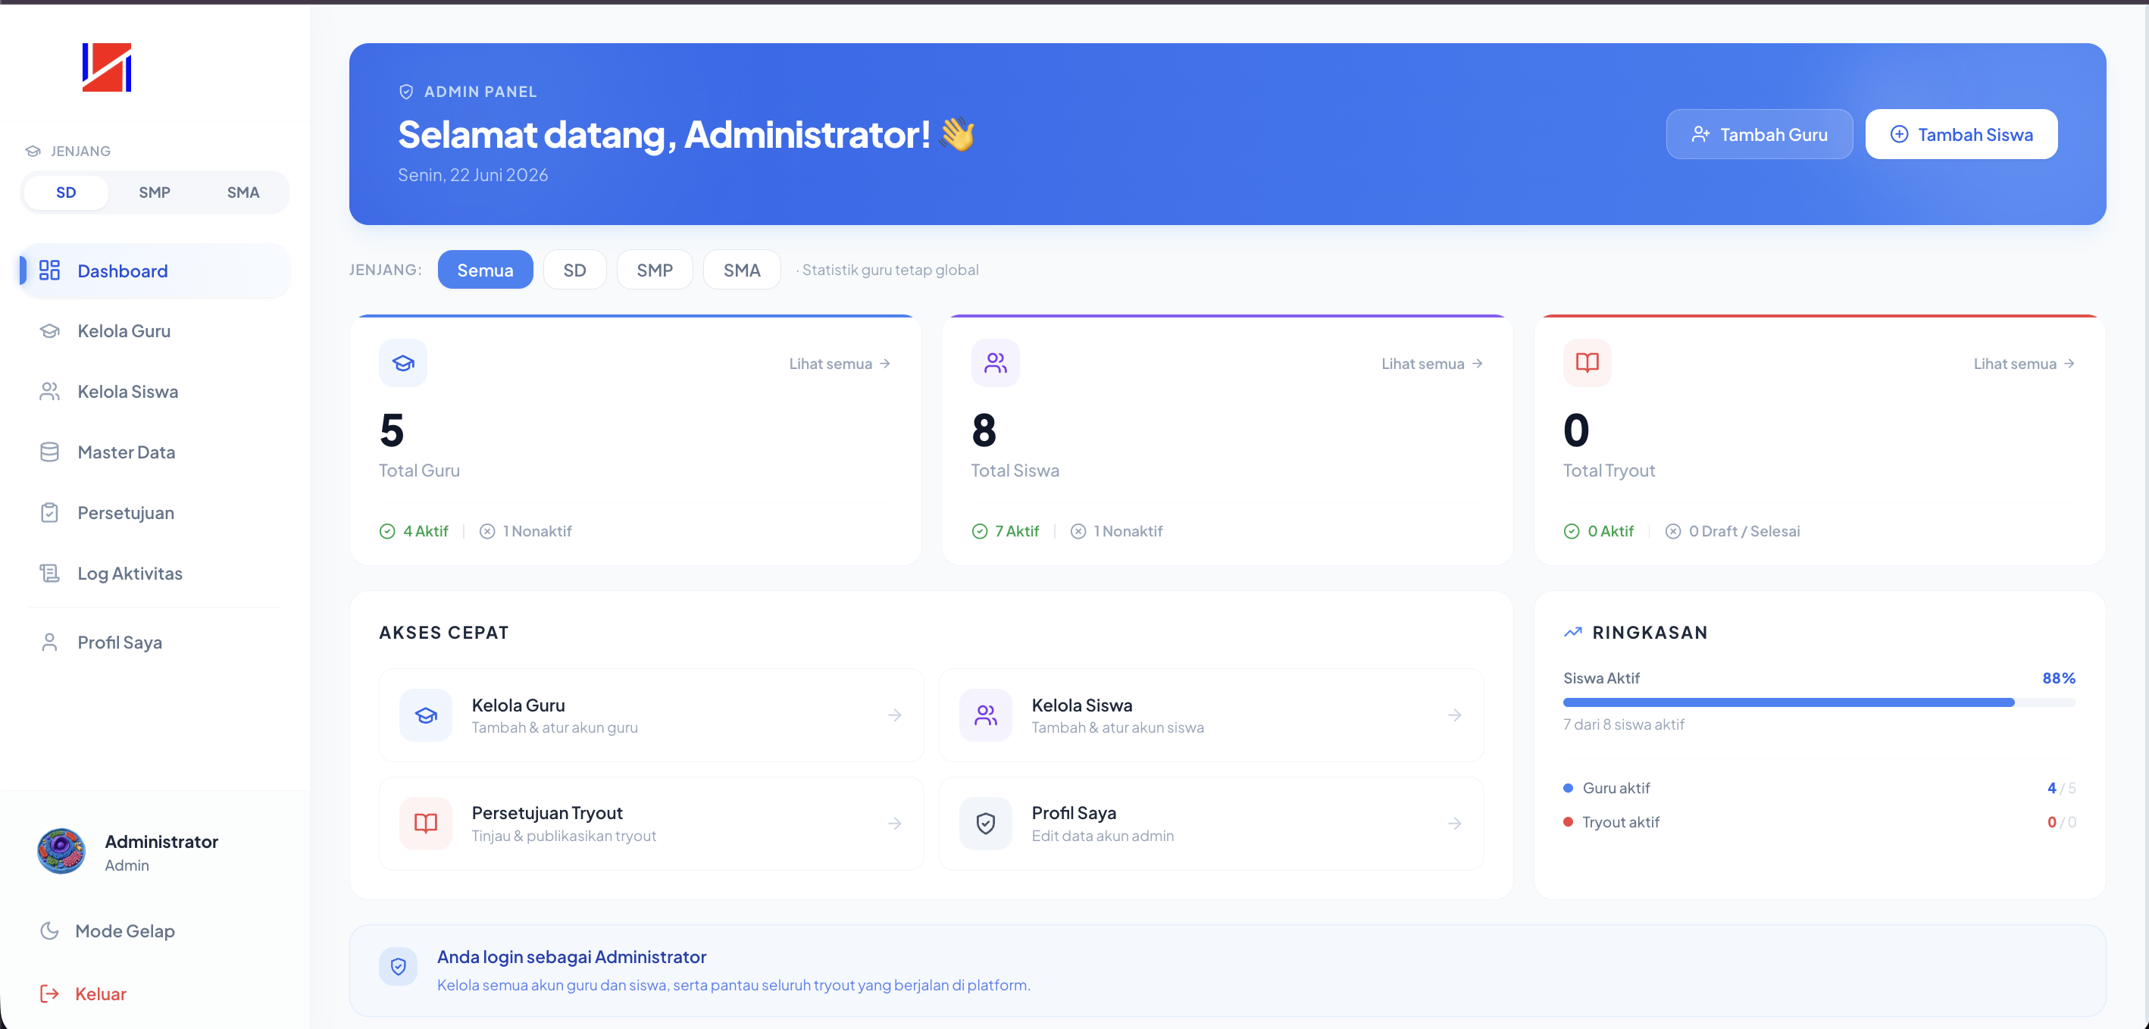This screenshot has height=1029, width=2149.
Task: Click the blue Guru aktif legend dot
Action: 1568,788
